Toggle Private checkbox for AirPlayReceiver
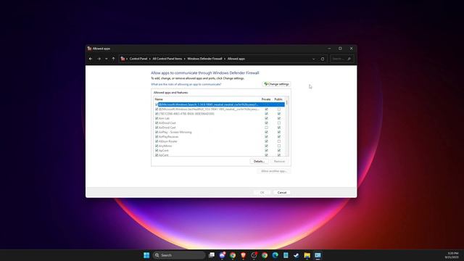The height and width of the screenshot is (261, 464). click(x=266, y=137)
